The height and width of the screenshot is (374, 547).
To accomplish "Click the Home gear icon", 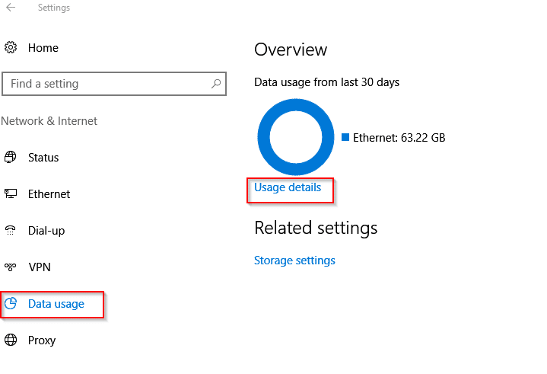I will pyautogui.click(x=11, y=47).
